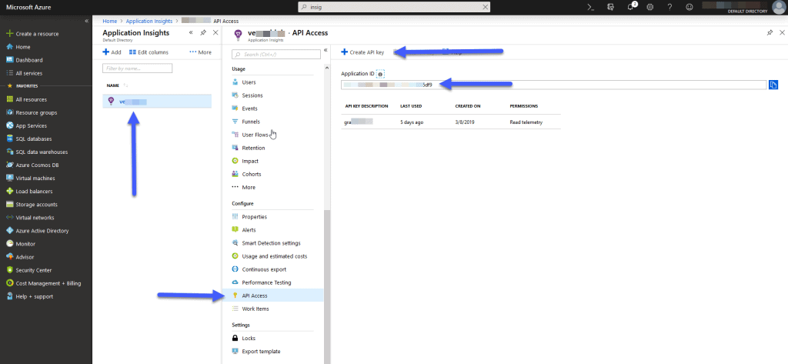The width and height of the screenshot is (788, 364).
Task: Pin the API Access blade
Action: point(770,32)
